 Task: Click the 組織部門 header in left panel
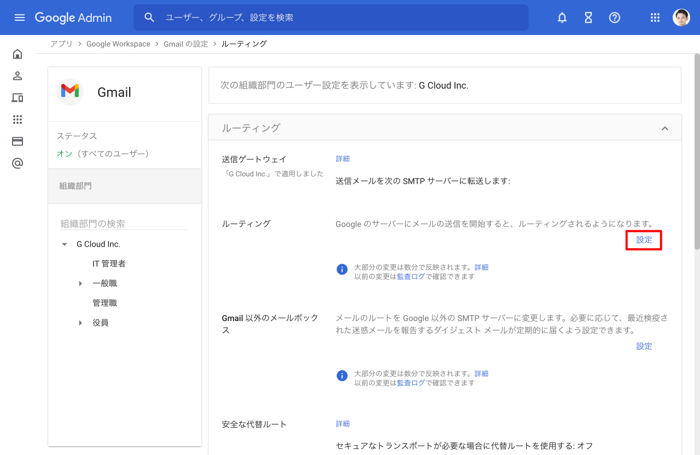(x=125, y=186)
